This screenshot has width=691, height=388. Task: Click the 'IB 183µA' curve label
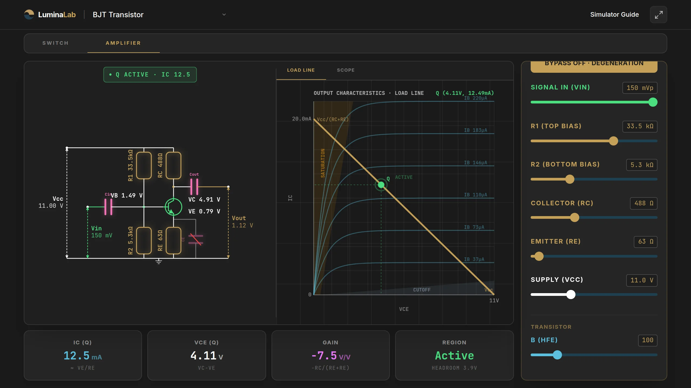coord(476,130)
